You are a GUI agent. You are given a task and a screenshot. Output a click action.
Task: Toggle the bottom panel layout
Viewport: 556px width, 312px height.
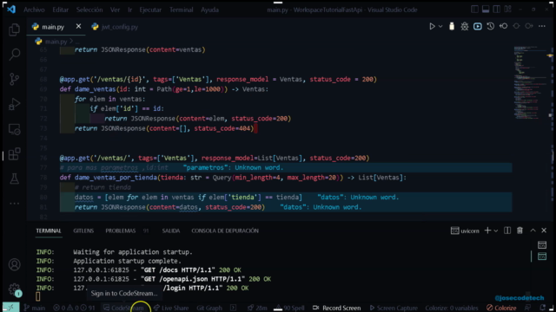pos(486,10)
